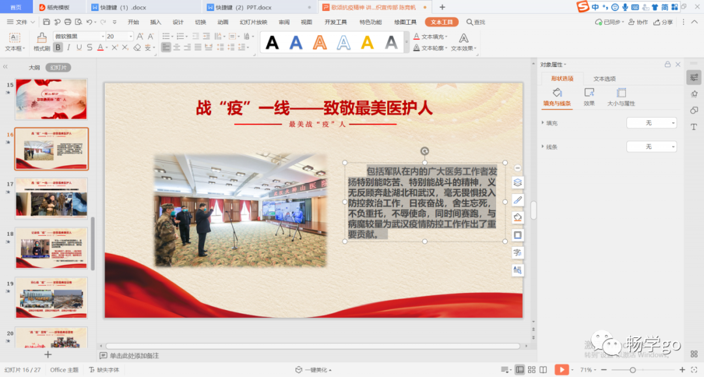Click the zoom slider handle
704x377 pixels.
click(x=632, y=370)
